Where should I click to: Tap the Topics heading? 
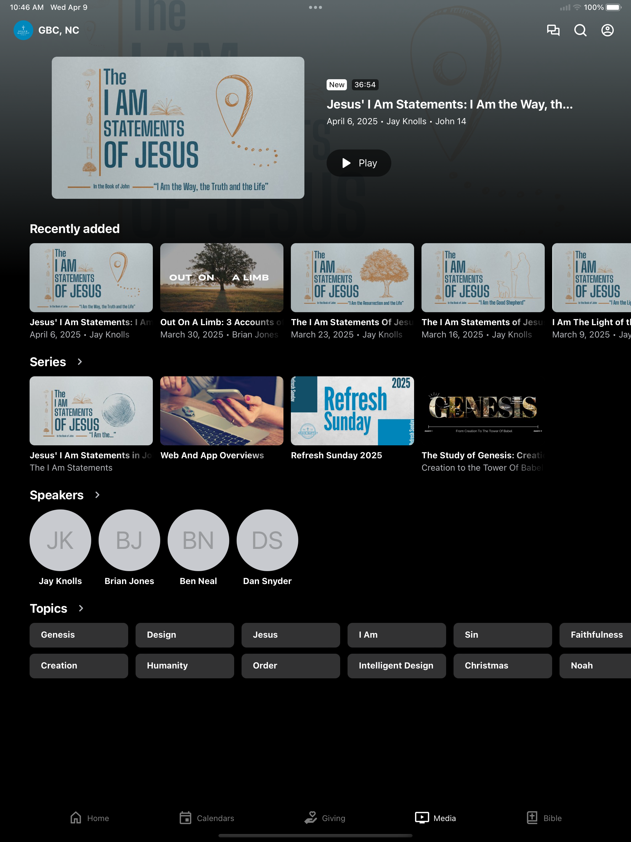[49, 608]
